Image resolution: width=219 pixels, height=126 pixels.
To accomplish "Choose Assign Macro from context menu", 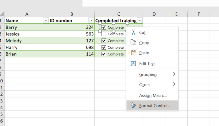I will [x=153, y=96].
